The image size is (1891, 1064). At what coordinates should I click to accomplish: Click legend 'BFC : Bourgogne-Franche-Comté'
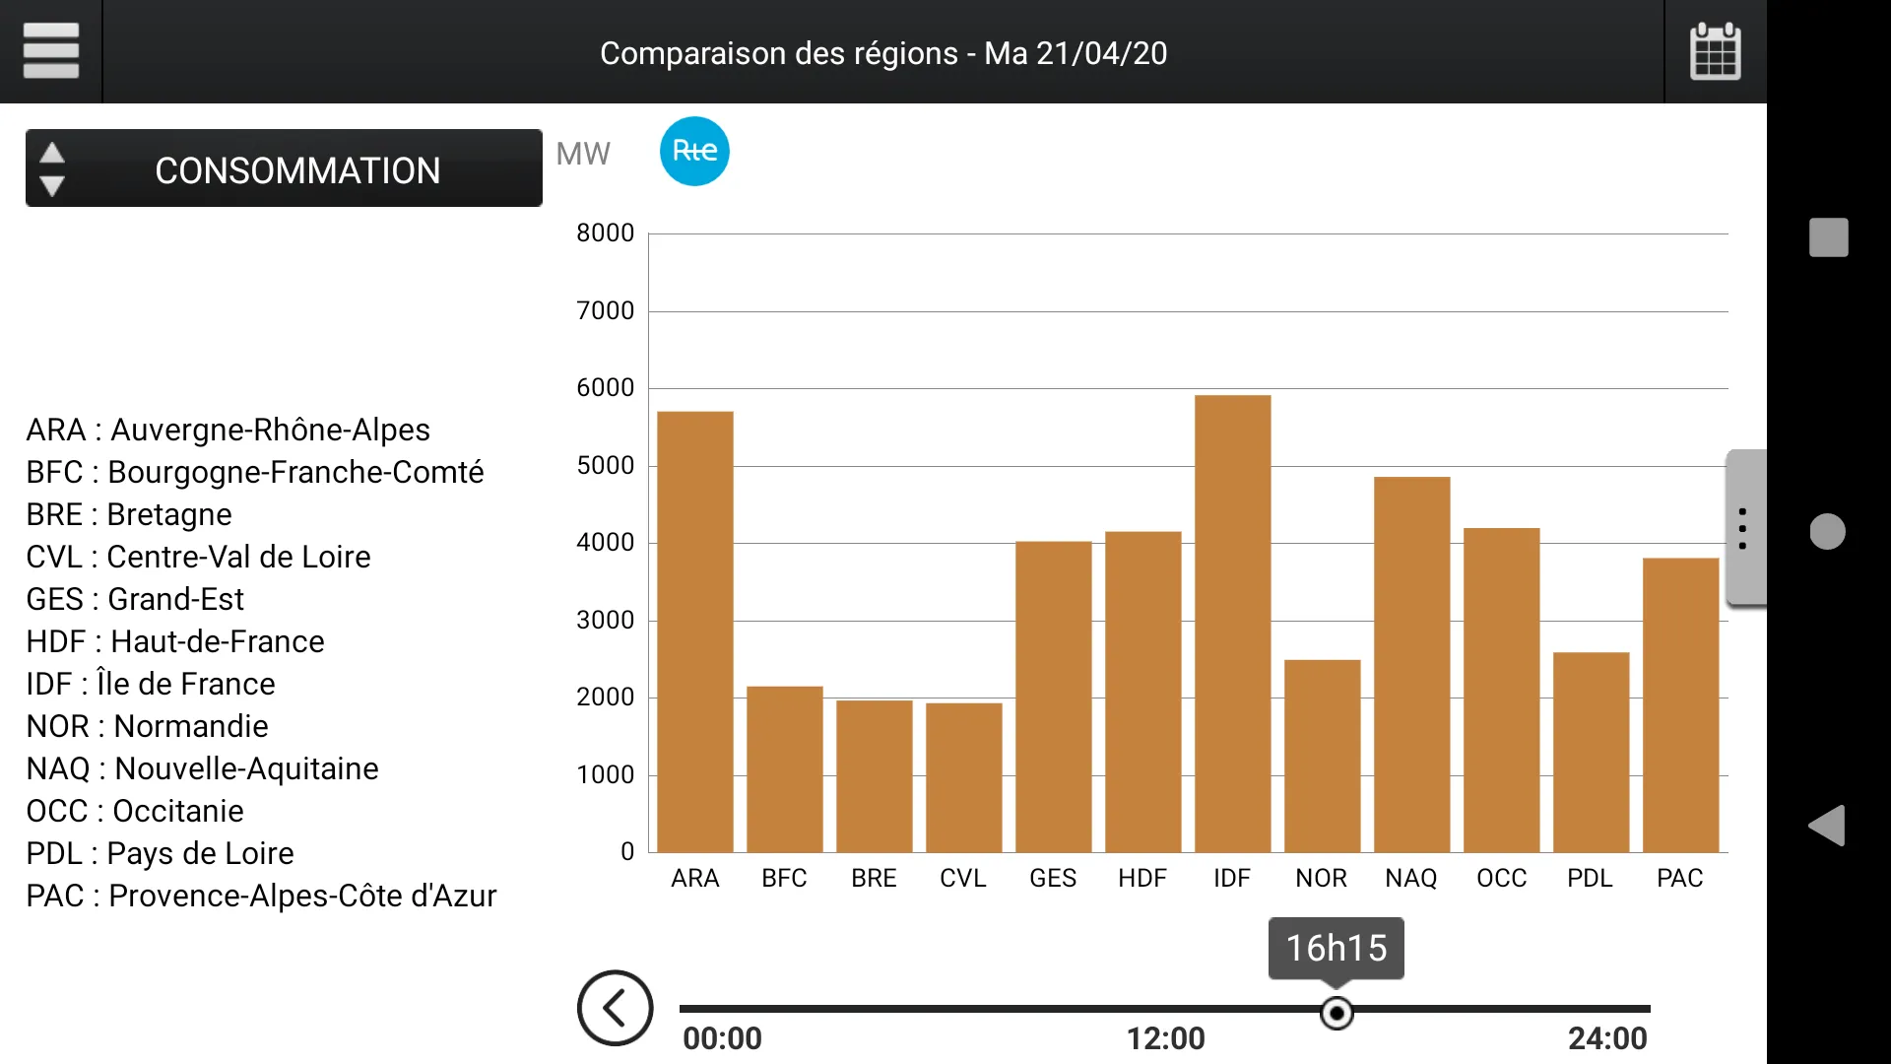click(x=255, y=473)
